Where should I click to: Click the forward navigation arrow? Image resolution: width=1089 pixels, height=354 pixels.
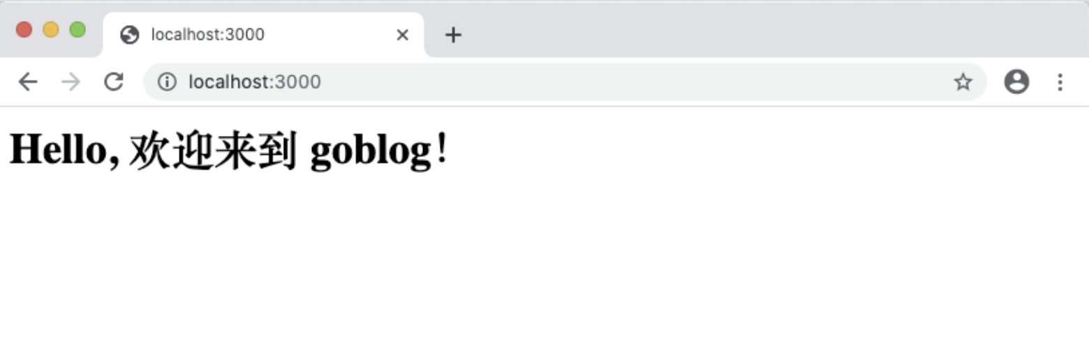click(71, 82)
